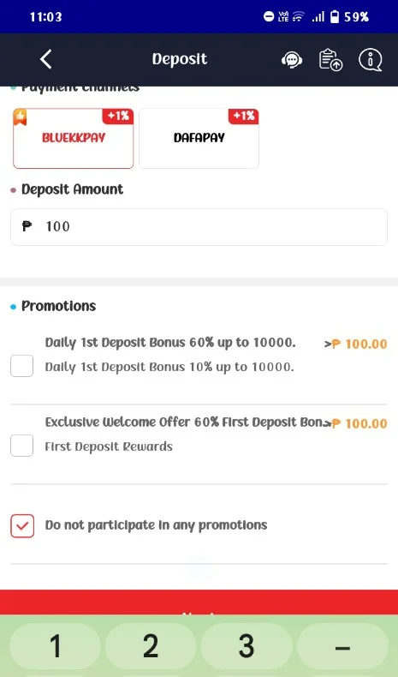Select the BLUEKKPAY payment channel
The width and height of the screenshot is (398, 677).
pos(74,138)
